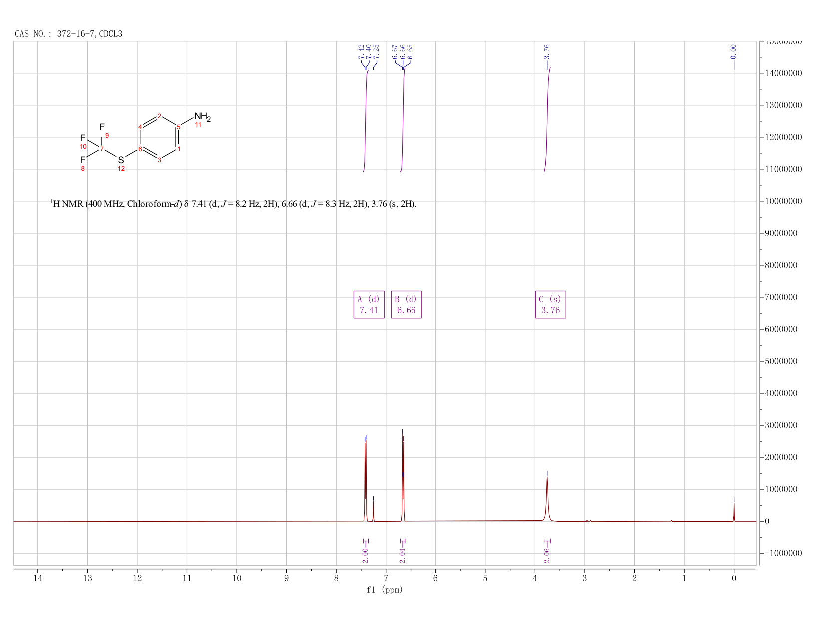824x637 pixels.
Task: Click the NH2 singlet peak at 3.76 ppm
Action: [x=547, y=500]
